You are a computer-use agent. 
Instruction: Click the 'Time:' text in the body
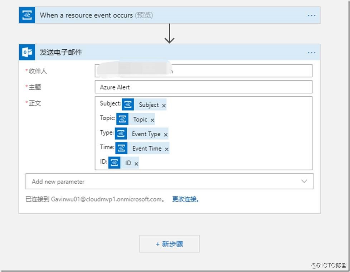(107, 147)
